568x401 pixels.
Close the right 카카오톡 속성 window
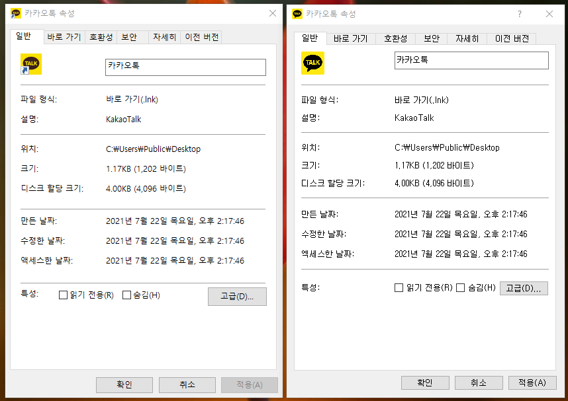549,14
